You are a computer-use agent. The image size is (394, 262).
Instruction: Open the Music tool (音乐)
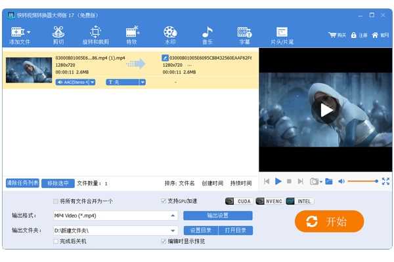tap(208, 35)
